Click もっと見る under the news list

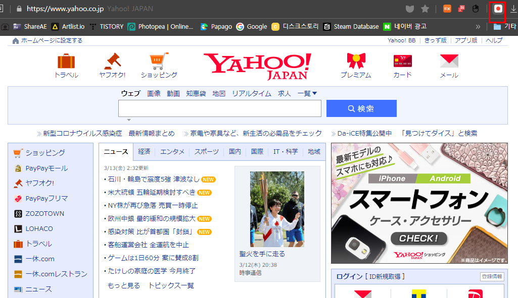124,285
